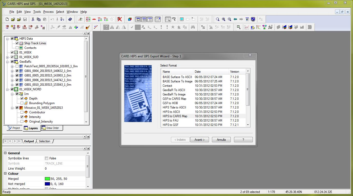The image size is (353, 196).
Task: Click the zoom in magnifier icon
Action: tap(224, 19)
